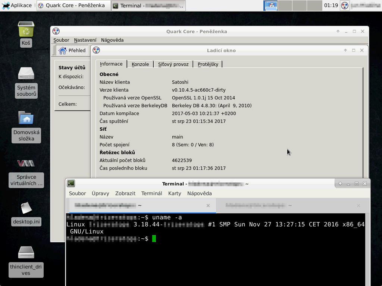Open the thinclient_drives desktop icon

[x=26, y=252]
